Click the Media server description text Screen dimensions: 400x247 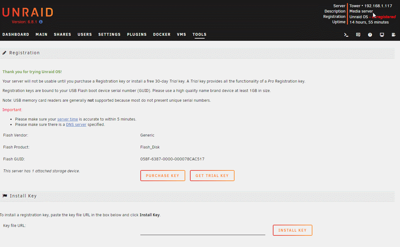[361, 11]
